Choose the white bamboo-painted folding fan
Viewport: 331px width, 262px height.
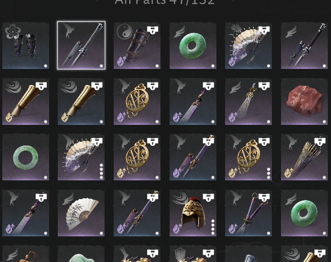81,213
